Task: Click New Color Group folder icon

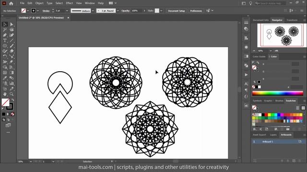Action: (288, 129)
